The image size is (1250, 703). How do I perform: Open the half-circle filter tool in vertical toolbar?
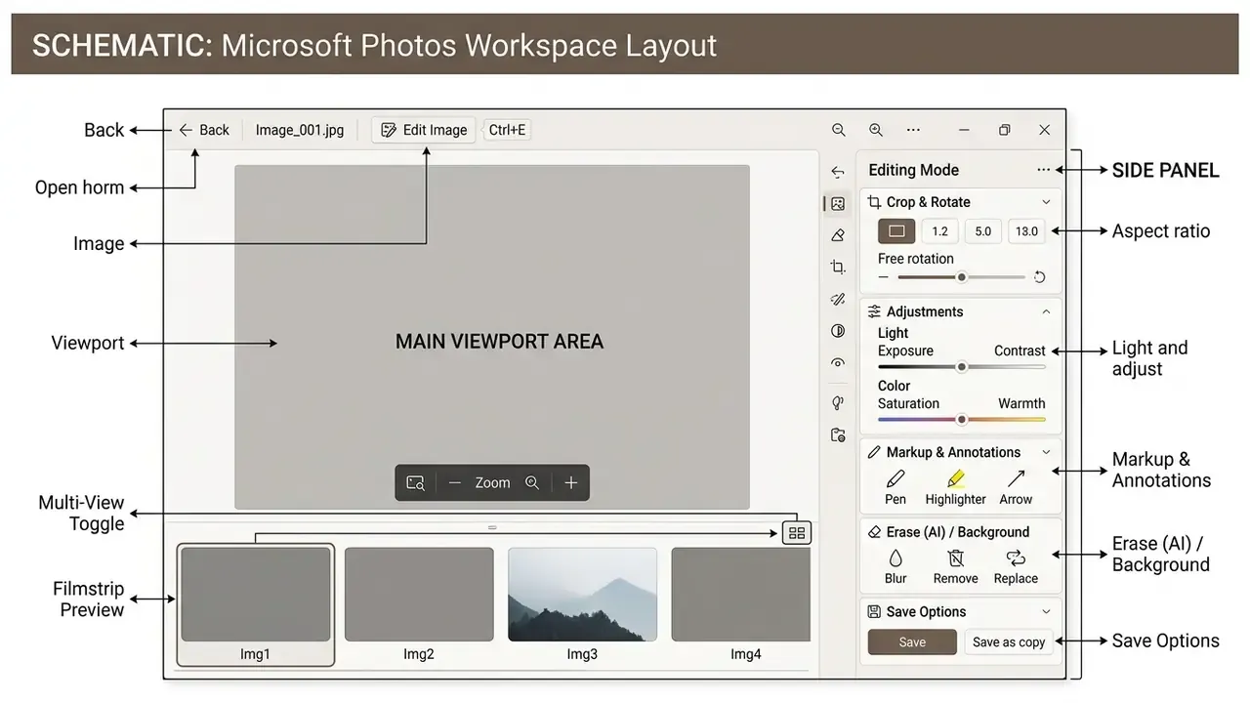click(x=837, y=331)
